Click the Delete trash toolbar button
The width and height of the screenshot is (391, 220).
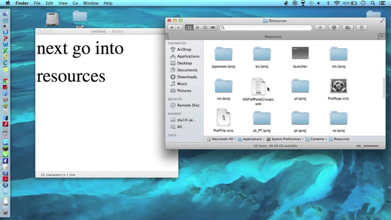pyautogui.click(x=362, y=28)
